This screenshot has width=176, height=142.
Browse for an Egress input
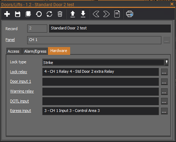tap(164, 111)
